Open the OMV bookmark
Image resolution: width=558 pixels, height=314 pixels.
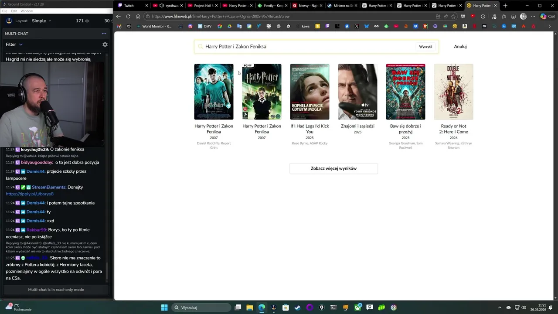point(204,26)
